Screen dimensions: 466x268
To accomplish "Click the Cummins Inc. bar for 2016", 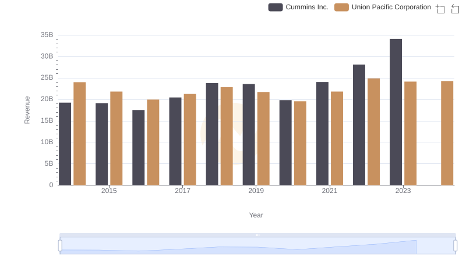I will pos(139,148).
